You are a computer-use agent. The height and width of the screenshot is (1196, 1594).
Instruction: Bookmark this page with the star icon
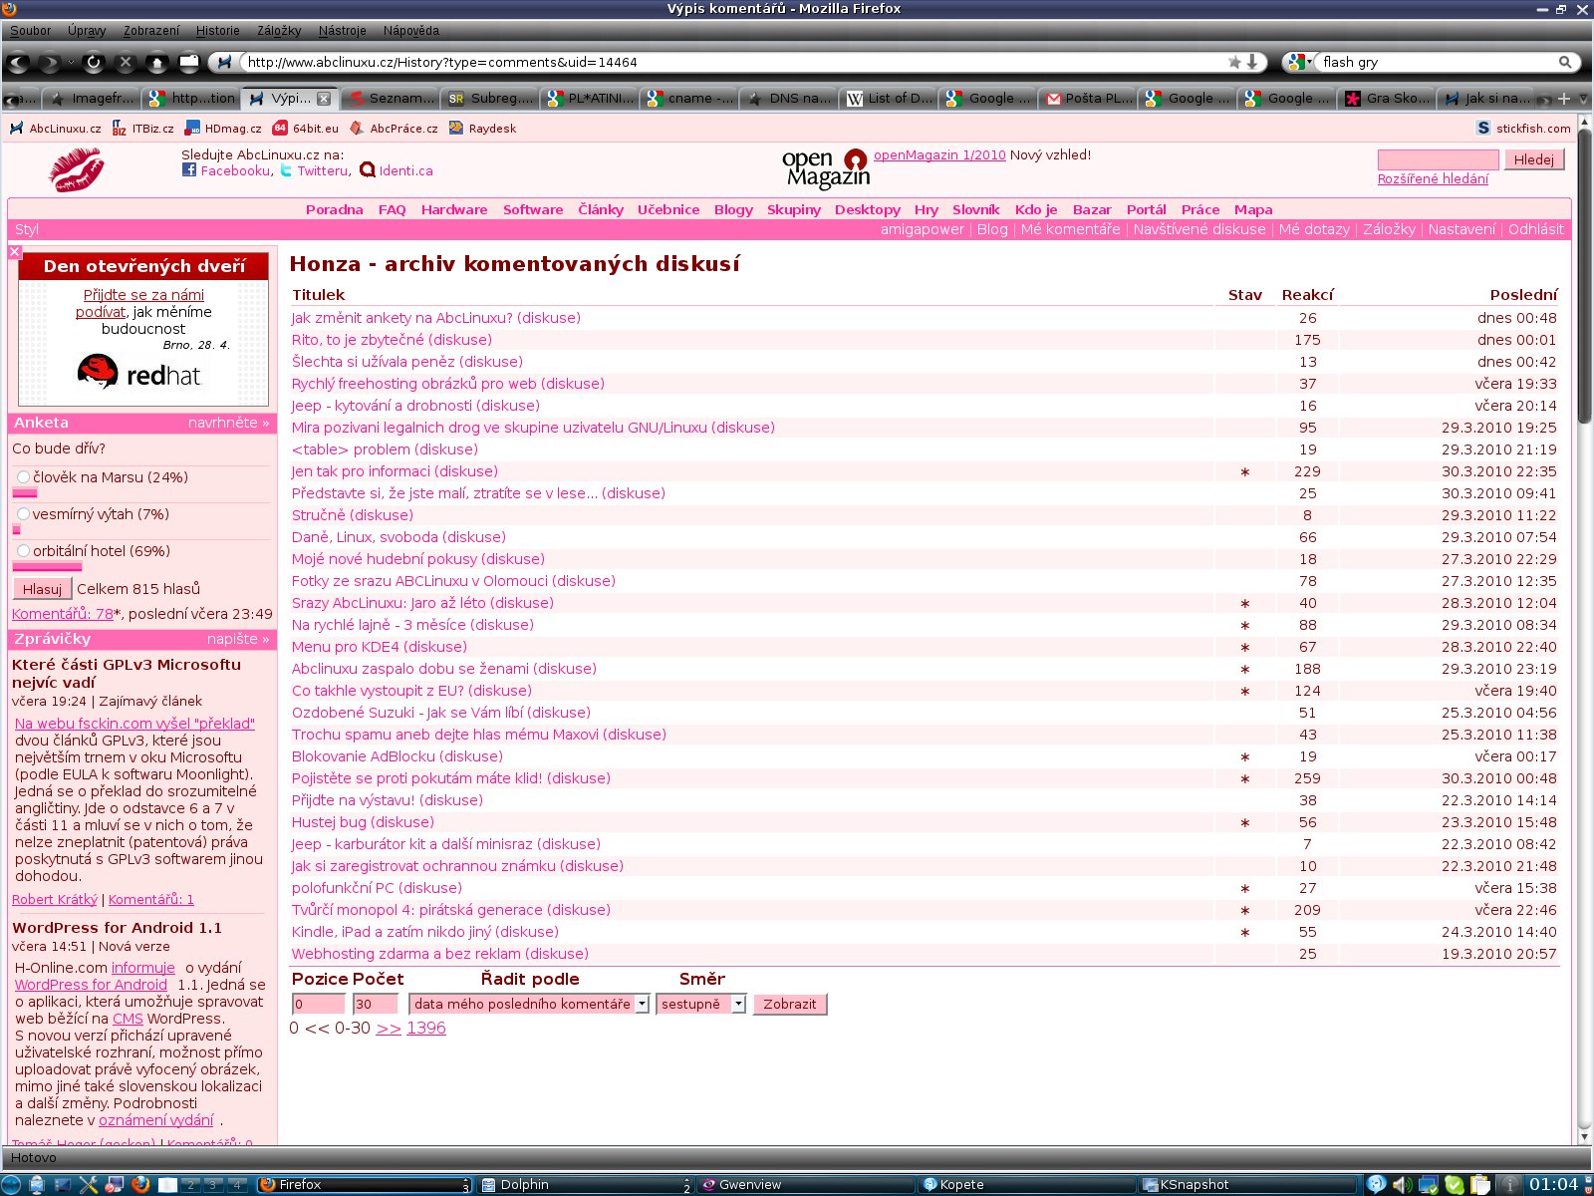pos(1234,62)
